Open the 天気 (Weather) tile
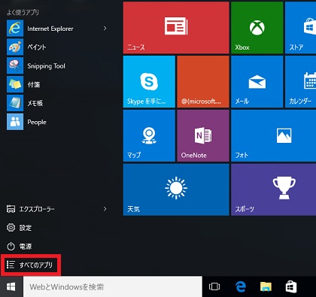The width and height of the screenshot is (316, 297). point(176,189)
